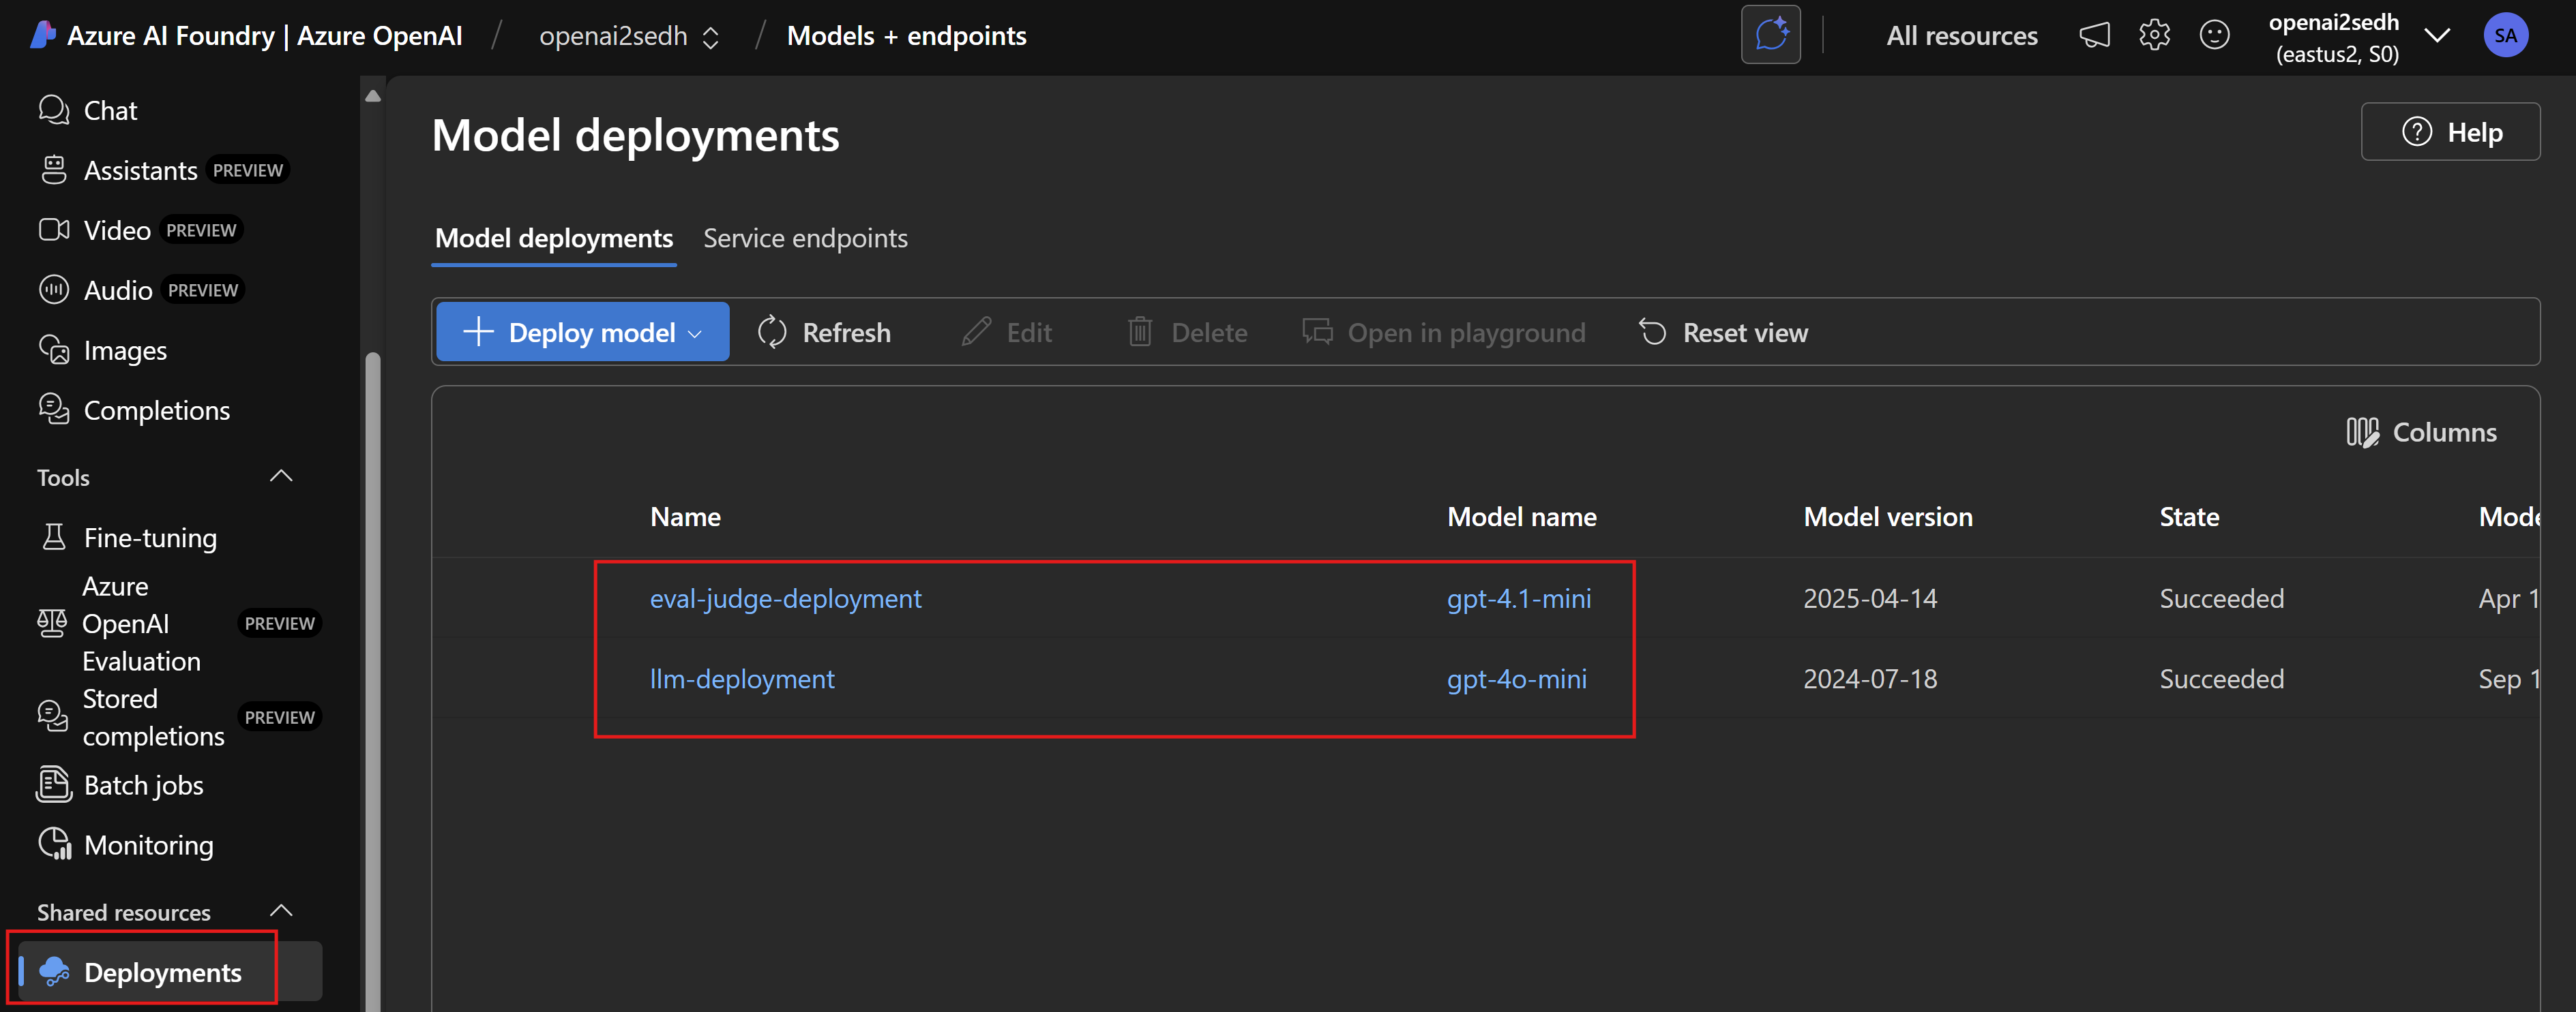Sort by State column header
Image resolution: width=2576 pixels, height=1012 pixels.
[x=2189, y=517]
